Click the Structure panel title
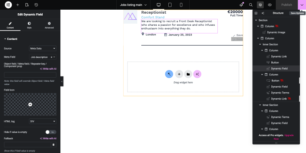 pyautogui.click(x=278, y=13)
